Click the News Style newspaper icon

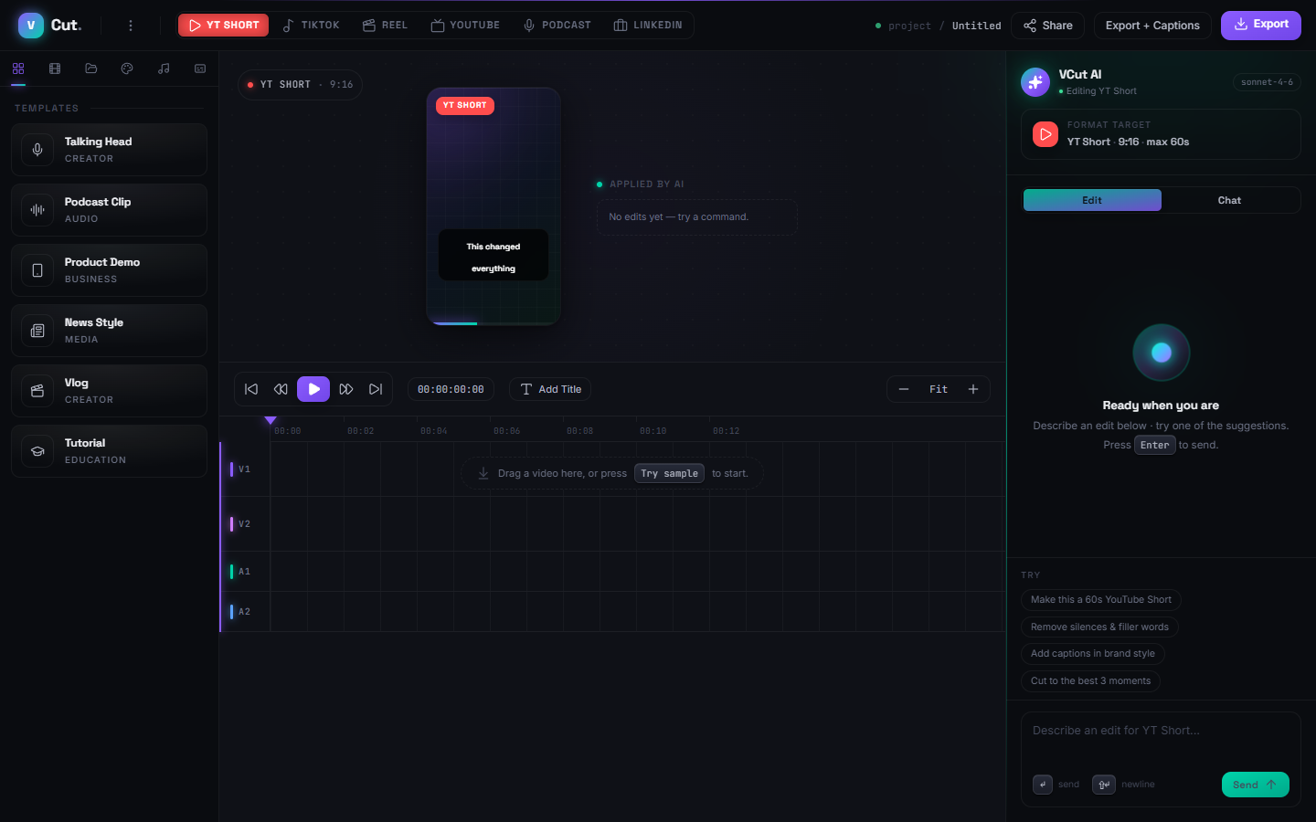tap(37, 331)
